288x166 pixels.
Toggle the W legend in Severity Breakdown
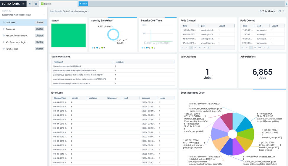(103, 48)
